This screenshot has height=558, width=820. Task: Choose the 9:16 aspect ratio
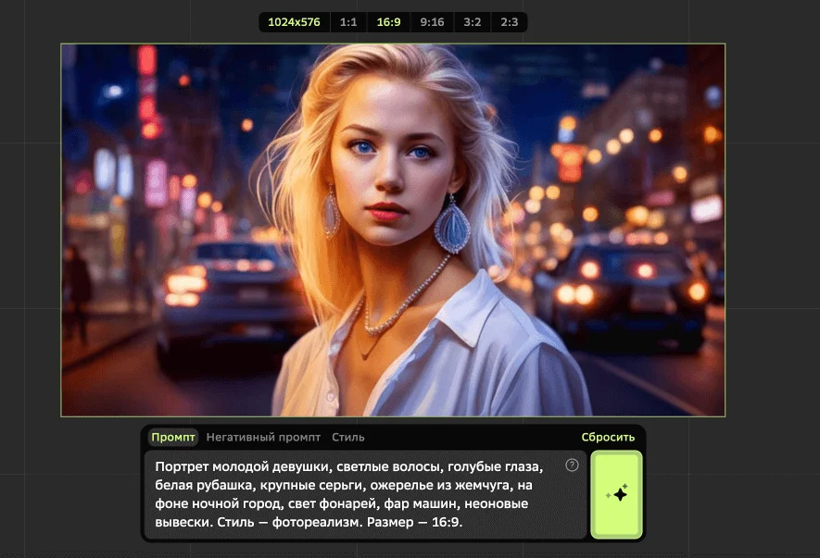pyautogui.click(x=432, y=22)
